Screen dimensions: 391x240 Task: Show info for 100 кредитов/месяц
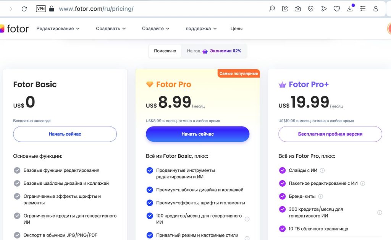click(247, 219)
